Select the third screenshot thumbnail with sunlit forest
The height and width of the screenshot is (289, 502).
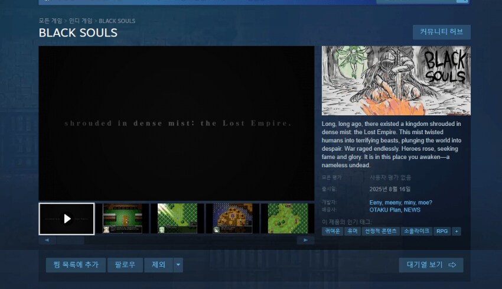[177, 219]
